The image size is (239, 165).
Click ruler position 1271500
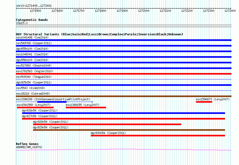click(x=35, y=11)
